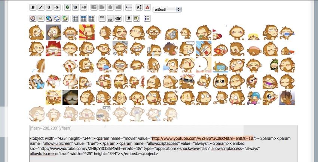Insert horizontal rule button
This screenshot has width=318, height=162.
129,7
